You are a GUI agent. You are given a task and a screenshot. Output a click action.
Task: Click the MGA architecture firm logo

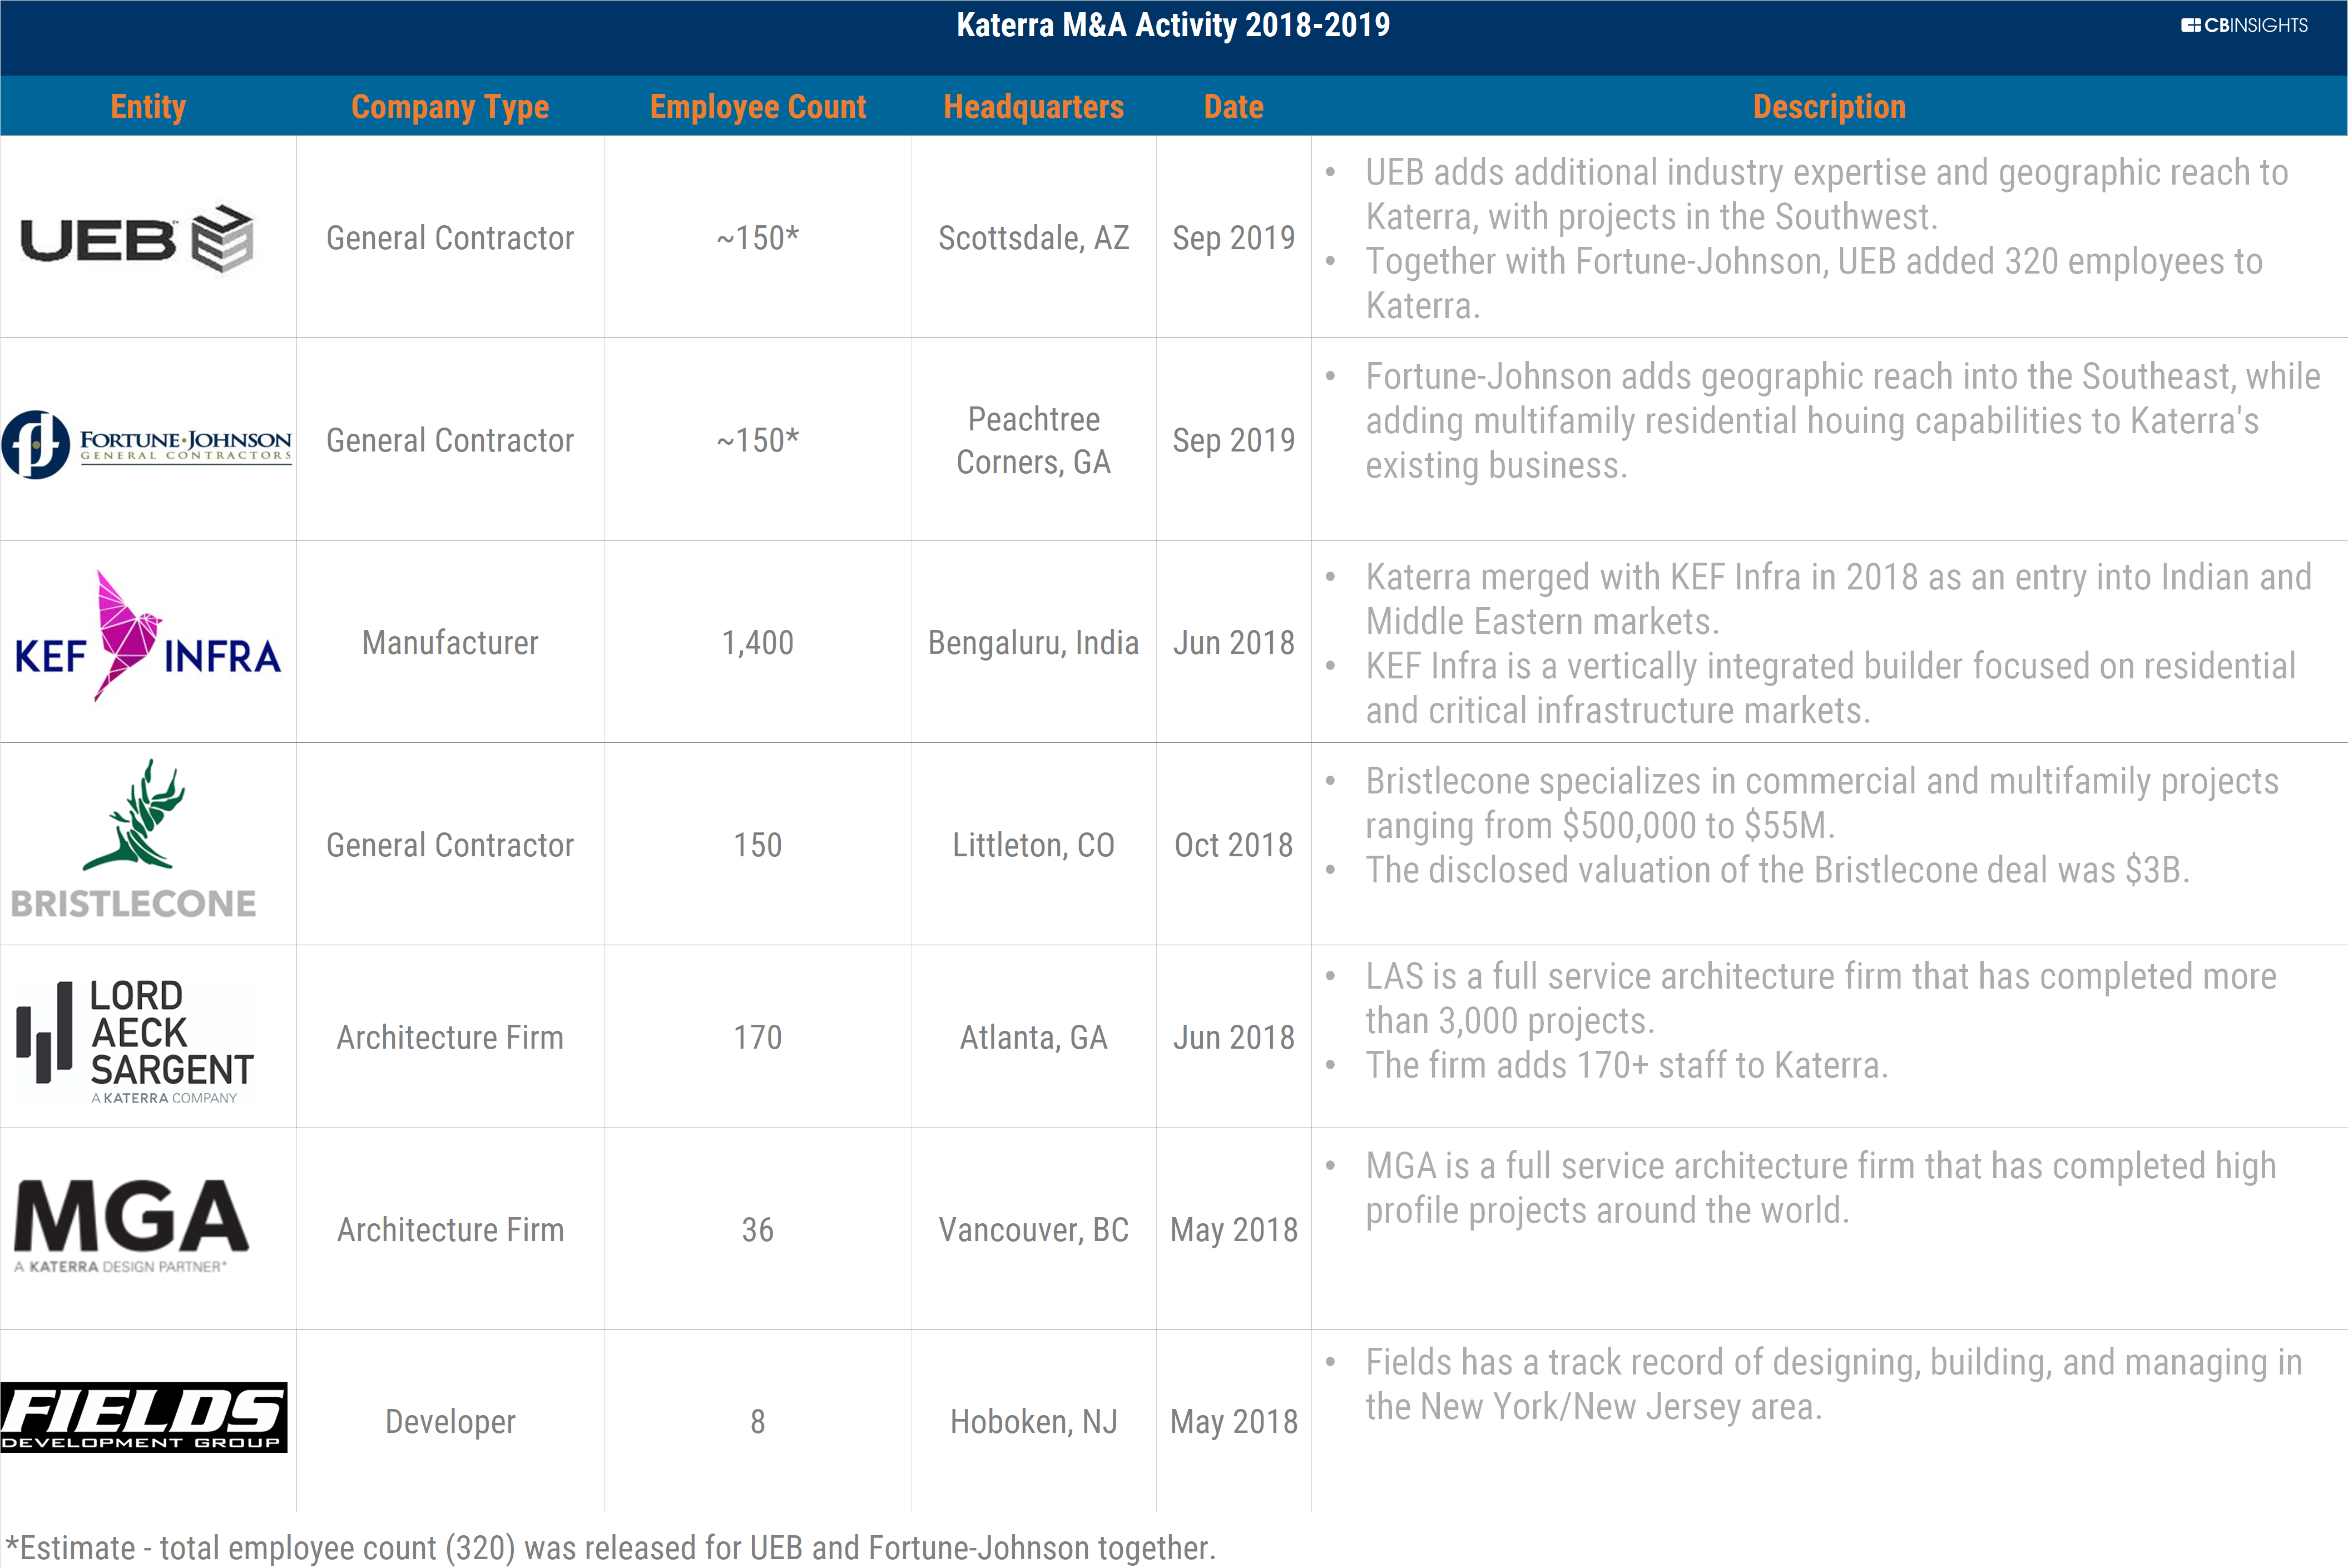pyautogui.click(x=131, y=1225)
